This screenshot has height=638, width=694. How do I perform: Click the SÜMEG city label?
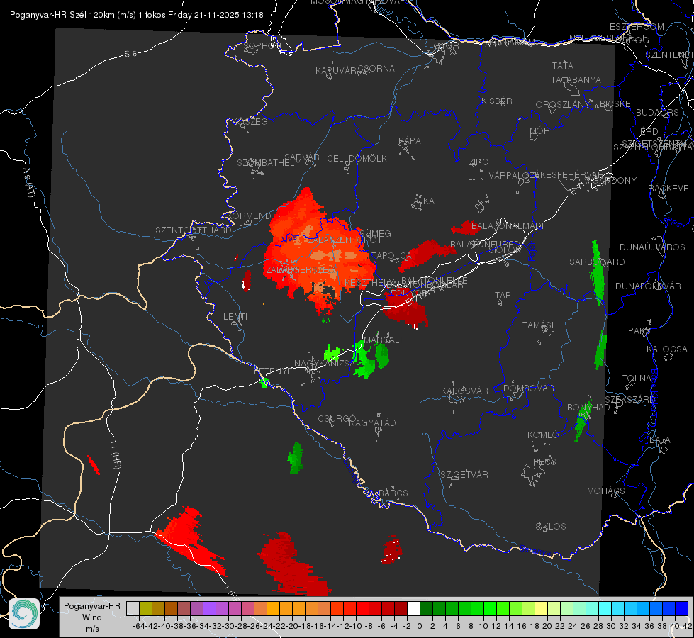(375, 233)
